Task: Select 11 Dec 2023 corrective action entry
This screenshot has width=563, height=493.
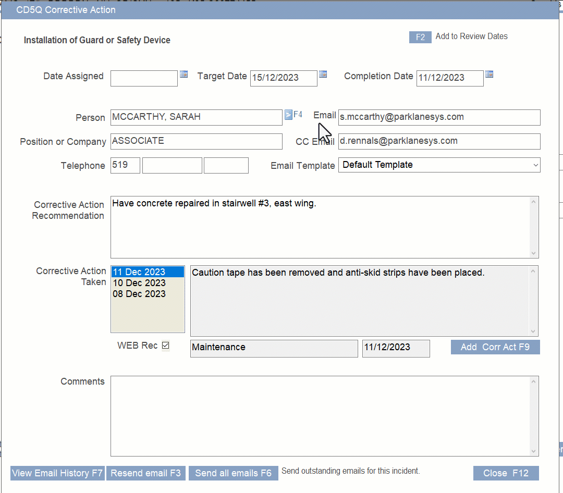Action: click(148, 272)
